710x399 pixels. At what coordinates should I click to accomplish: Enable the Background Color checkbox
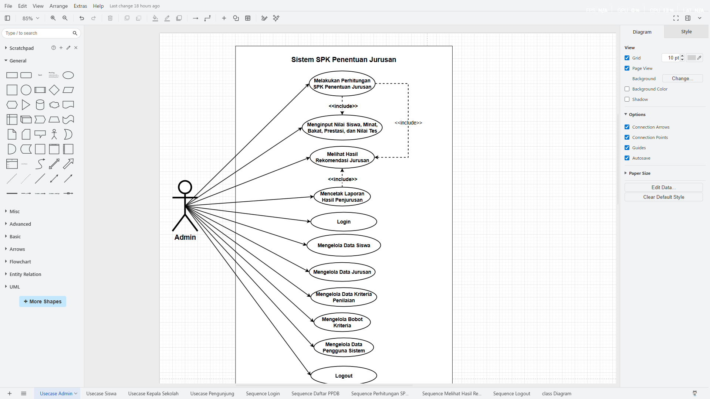627,89
